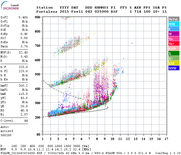The height and width of the screenshot is (155, 181).
Task: Select the No Val legend swatch
Action: pyautogui.click(x=174, y=19)
